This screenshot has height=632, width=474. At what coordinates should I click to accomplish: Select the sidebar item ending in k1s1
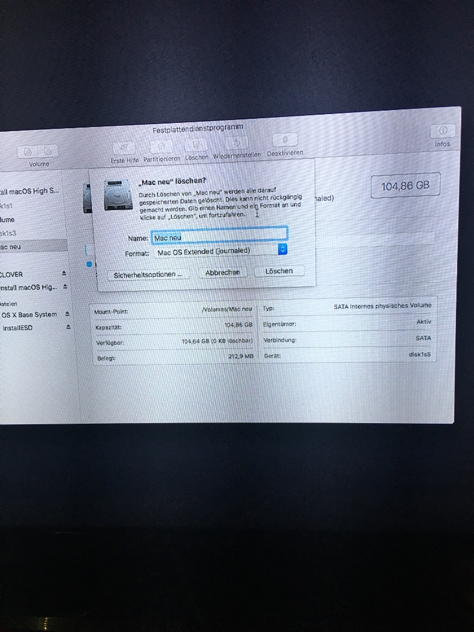pyautogui.click(x=6, y=206)
